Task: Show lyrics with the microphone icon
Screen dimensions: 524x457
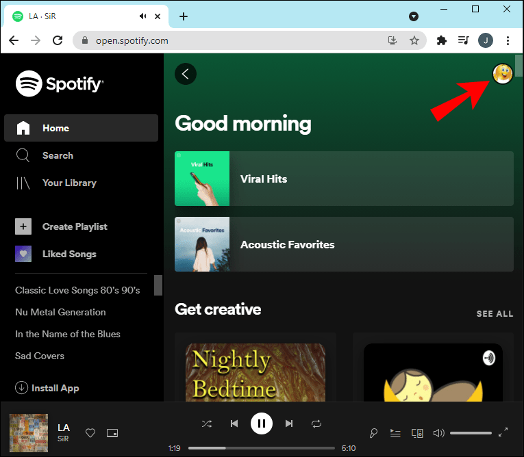Action: click(x=373, y=433)
